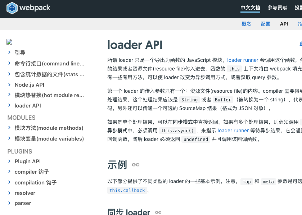
Task: Expand the 引导 sidebar chevron
Action: (x=9, y=53)
